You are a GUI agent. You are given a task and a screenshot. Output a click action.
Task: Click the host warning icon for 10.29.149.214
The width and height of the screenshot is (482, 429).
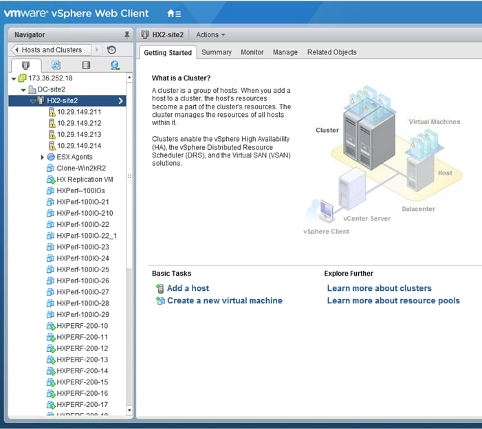(x=52, y=146)
